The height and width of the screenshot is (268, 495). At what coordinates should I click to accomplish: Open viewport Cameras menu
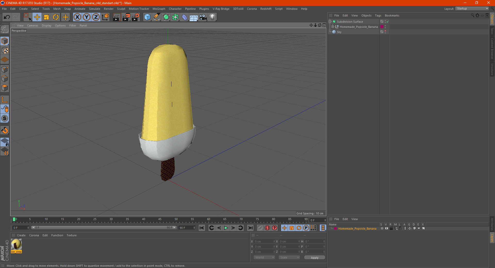pos(32,26)
